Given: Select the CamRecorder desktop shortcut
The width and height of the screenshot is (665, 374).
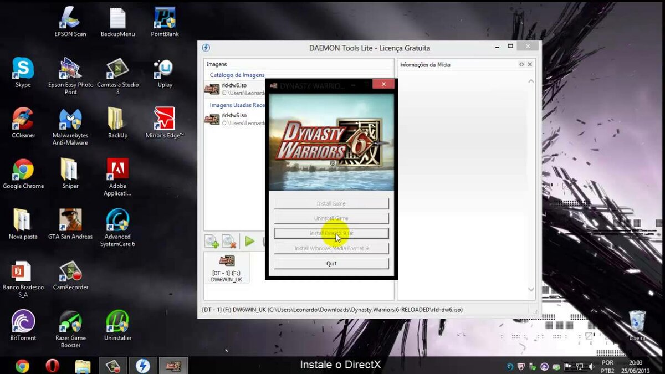Looking at the screenshot, I should coord(70,275).
